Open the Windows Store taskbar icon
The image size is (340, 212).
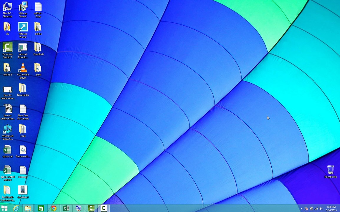point(41,208)
